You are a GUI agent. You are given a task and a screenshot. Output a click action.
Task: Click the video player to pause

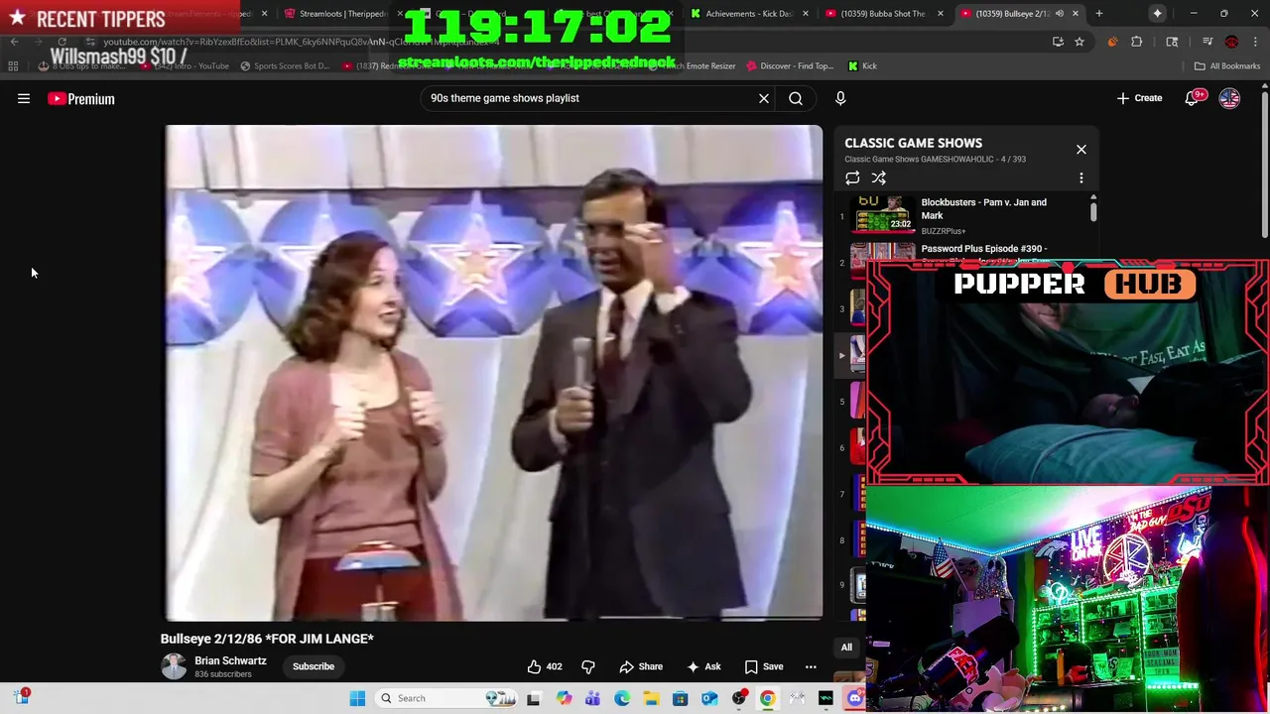tap(493, 372)
